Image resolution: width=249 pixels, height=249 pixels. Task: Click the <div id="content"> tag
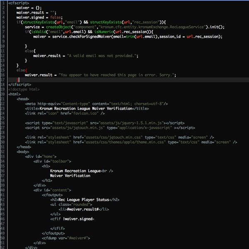(x=52, y=190)
